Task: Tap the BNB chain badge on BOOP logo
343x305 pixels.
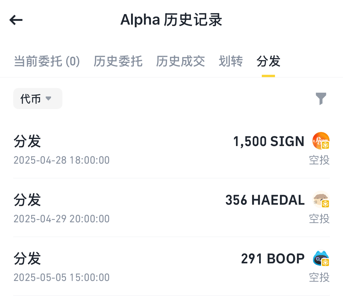Action: [x=325, y=262]
